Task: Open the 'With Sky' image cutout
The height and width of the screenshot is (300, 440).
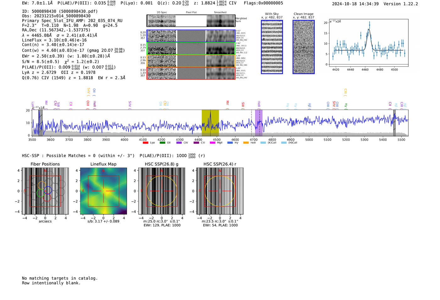Action: pos(272,47)
